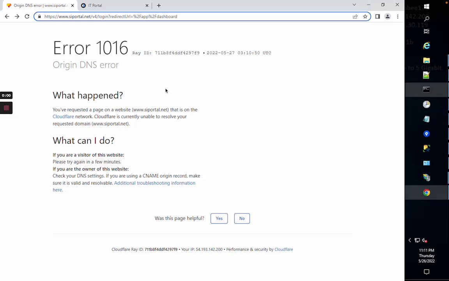Open the Windows notification center

pos(426,272)
